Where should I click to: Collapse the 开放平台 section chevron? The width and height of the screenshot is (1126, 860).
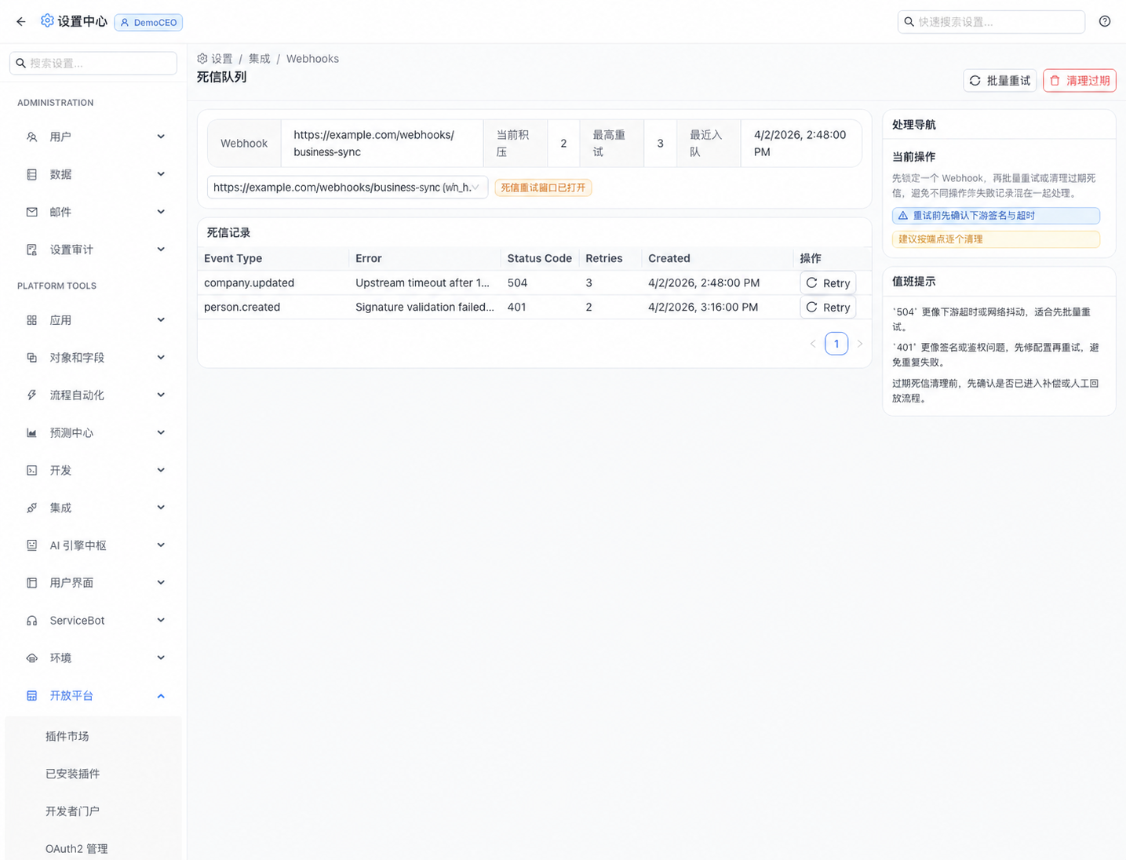pyautogui.click(x=161, y=696)
